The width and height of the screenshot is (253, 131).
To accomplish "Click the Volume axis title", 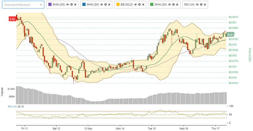I will (2, 92).
